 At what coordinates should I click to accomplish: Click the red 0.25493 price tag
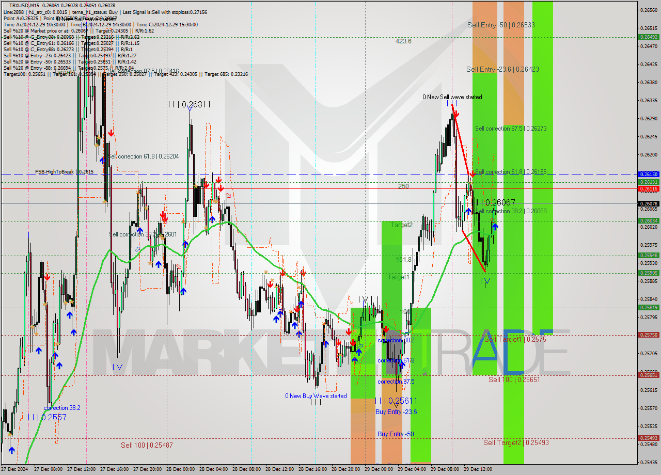[649, 438]
